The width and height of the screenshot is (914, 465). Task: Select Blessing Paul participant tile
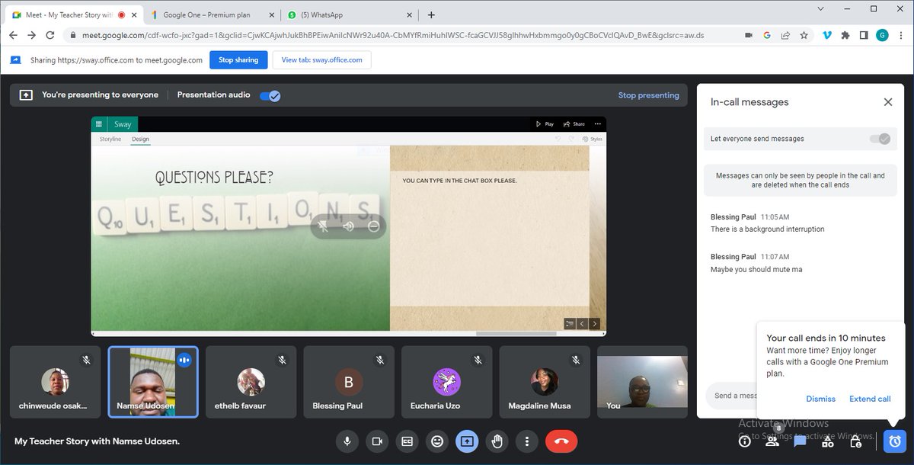(x=349, y=382)
